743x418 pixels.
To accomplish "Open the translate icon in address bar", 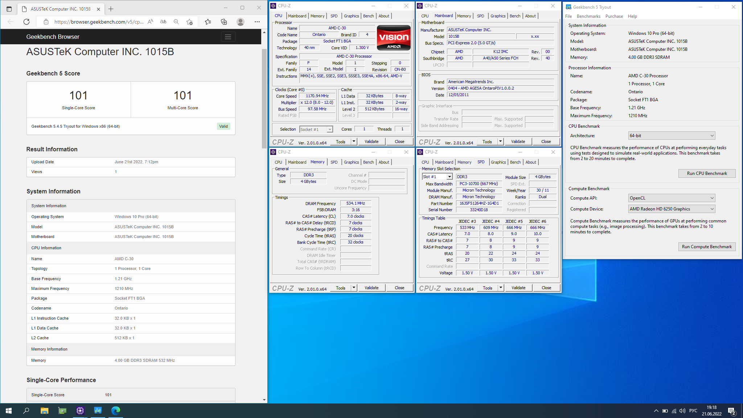I will pyautogui.click(x=163, y=22).
